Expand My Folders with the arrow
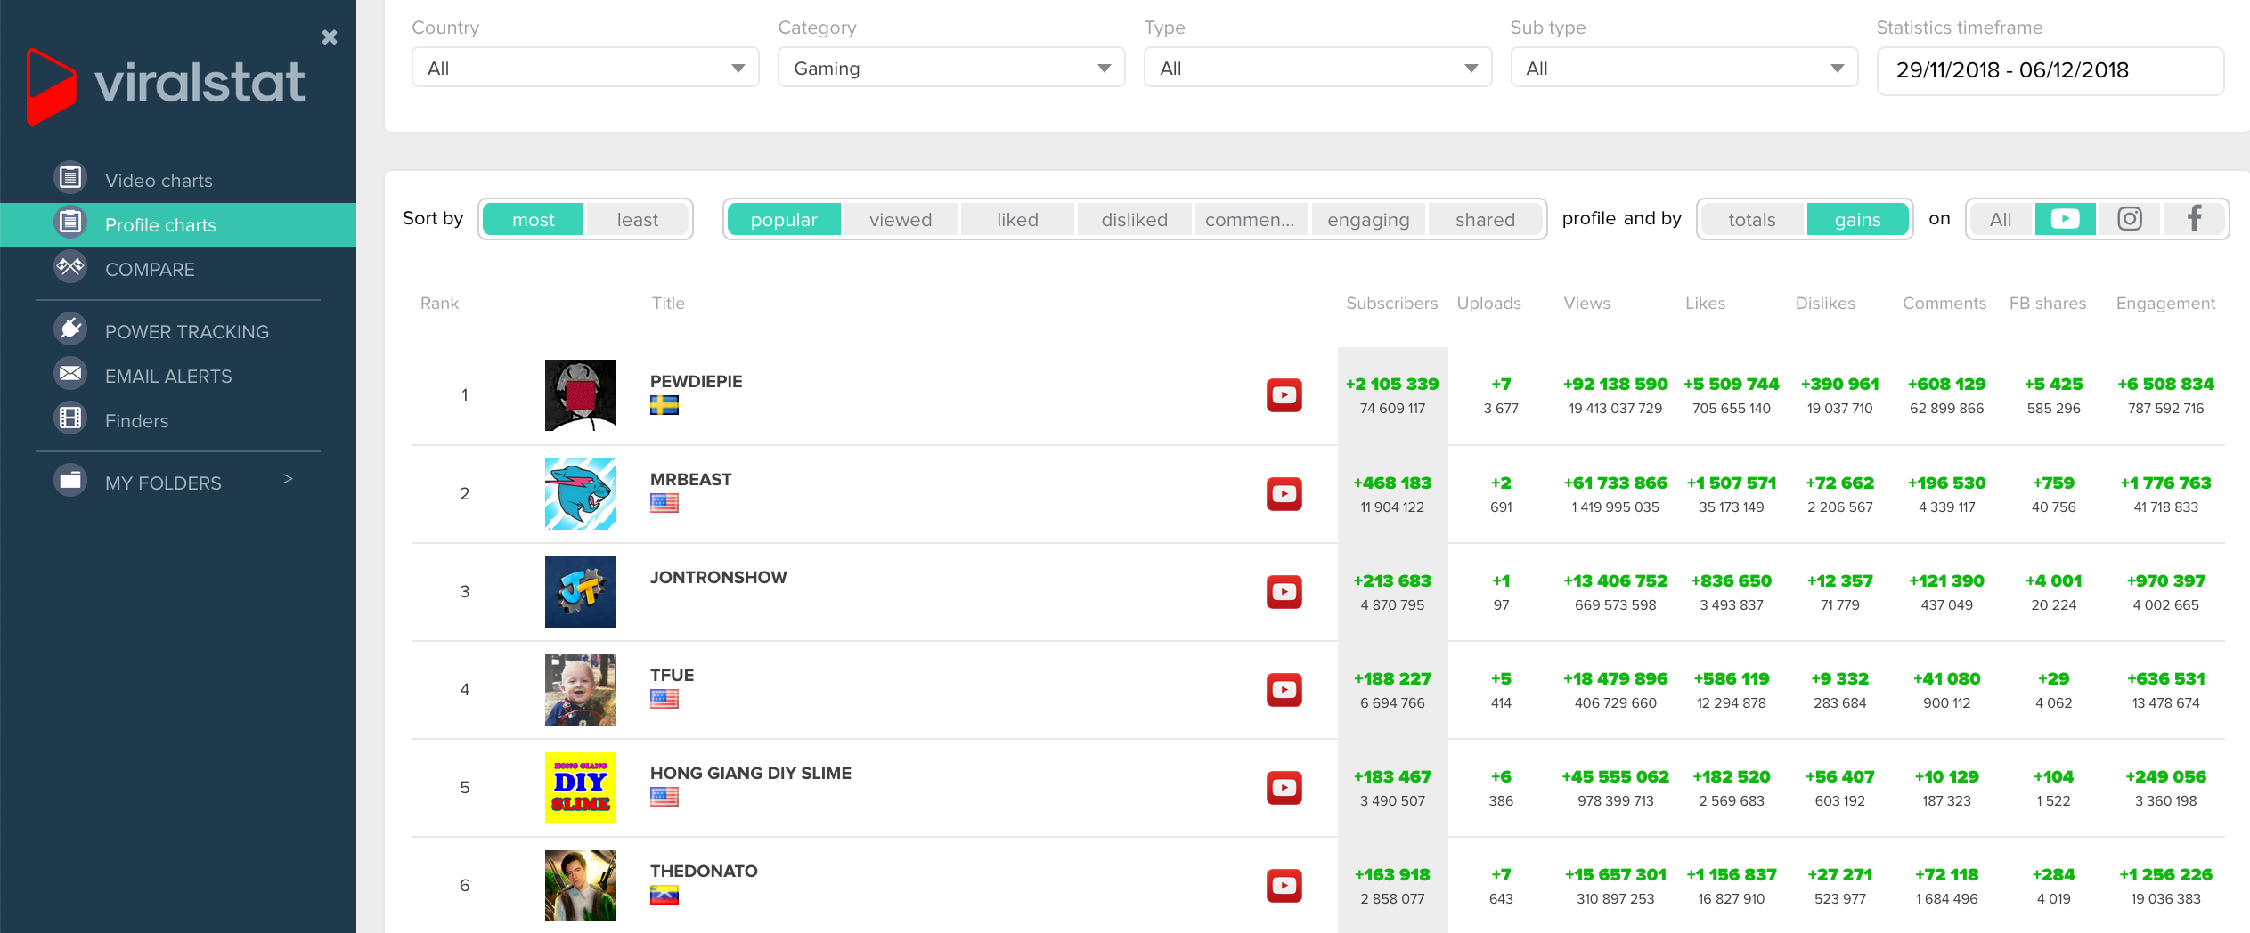This screenshot has height=933, width=2250. tap(288, 479)
